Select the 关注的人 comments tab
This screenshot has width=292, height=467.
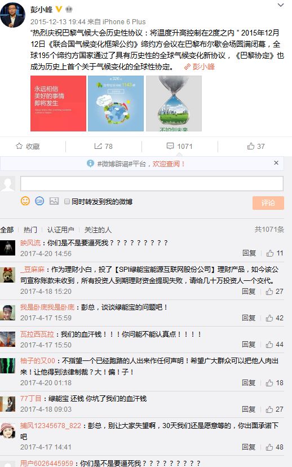[98, 230]
